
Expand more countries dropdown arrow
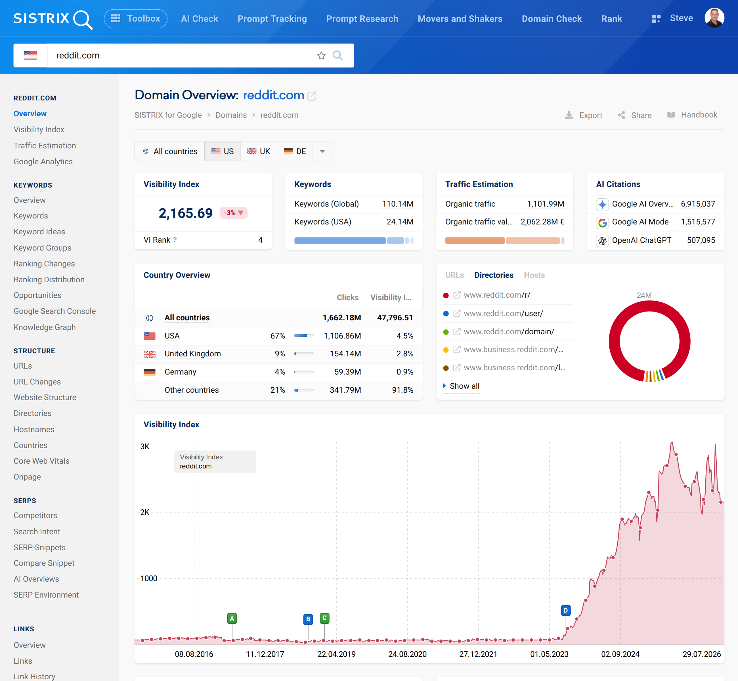point(322,152)
